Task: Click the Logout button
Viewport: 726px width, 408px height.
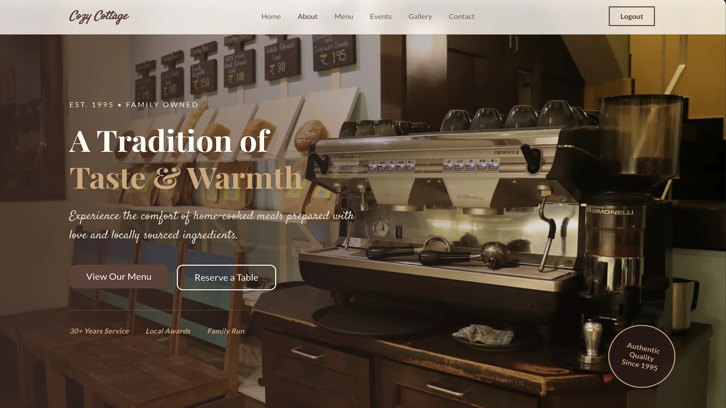Action: coord(631,17)
